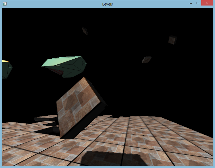The image size is (215, 168).
Task: Click the low floating tile platform behind slab
Action: click(x=46, y=118)
